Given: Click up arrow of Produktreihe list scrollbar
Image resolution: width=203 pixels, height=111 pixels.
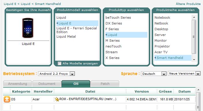Looking at the screenshot, I should [x=194, y=17].
